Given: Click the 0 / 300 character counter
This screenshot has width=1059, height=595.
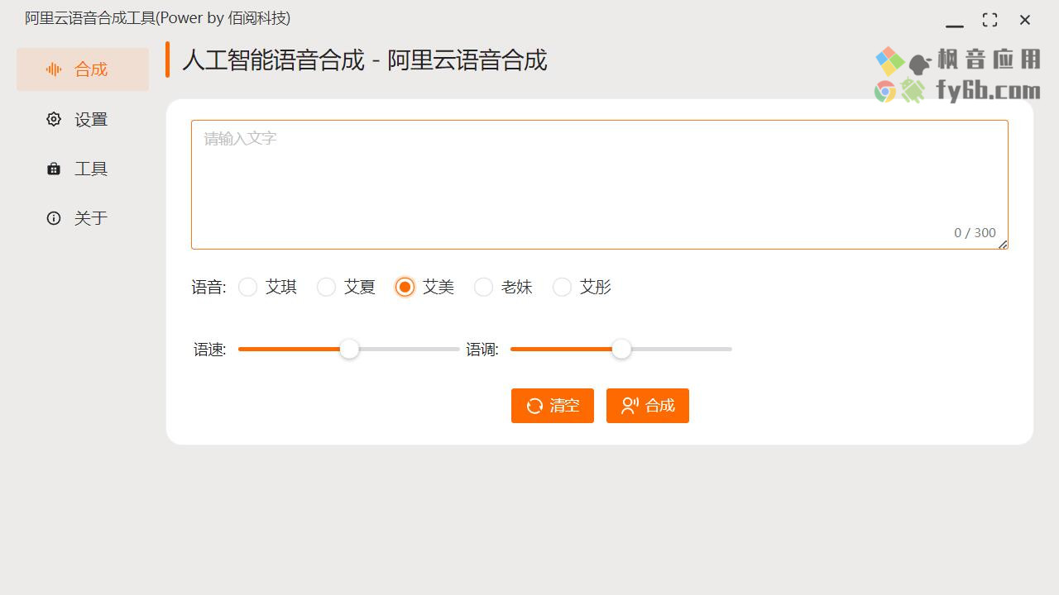Looking at the screenshot, I should [975, 233].
